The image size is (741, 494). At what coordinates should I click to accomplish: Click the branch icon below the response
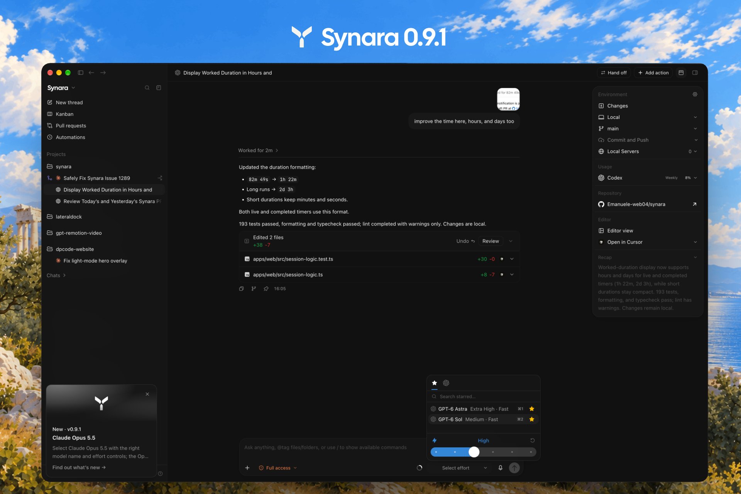(254, 289)
